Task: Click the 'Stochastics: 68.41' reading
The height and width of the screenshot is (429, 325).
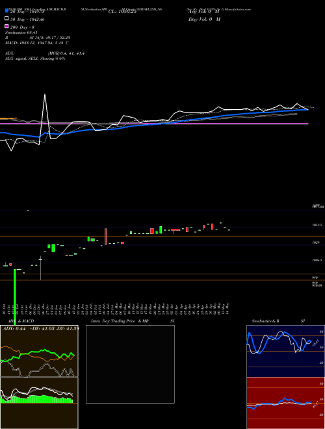Action: point(21,32)
